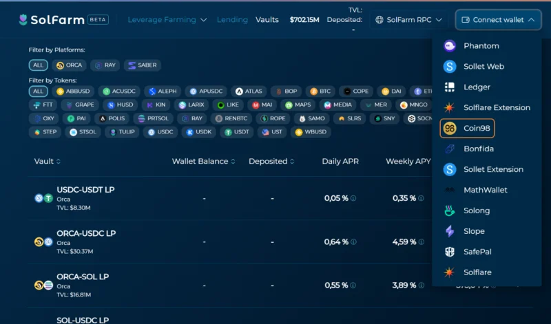Viewport: 551px width, 324px height.
Task: Click the ORCA-USDC LP token pair icon
Action: coord(43,242)
